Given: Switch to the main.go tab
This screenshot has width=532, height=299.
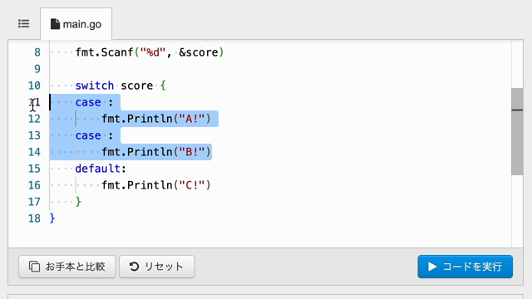Looking at the screenshot, I should [76, 24].
